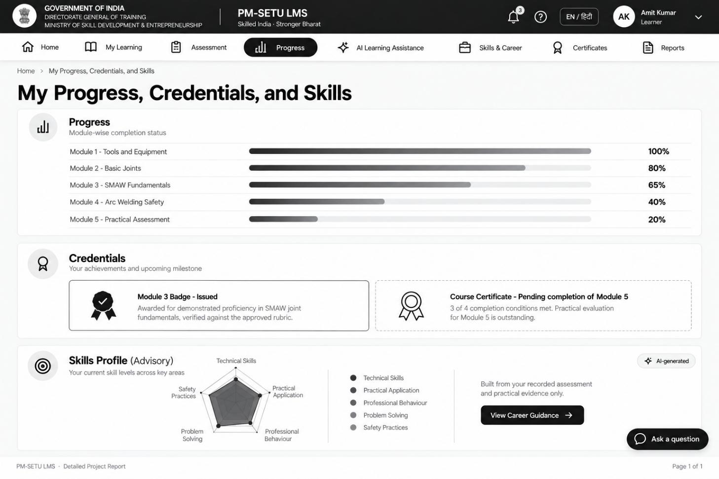Select the Problem Solving legend entry
The height and width of the screenshot is (479, 719).
coord(379,415)
